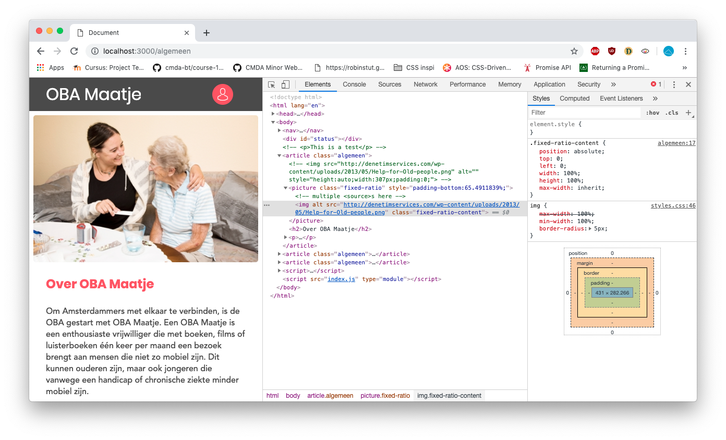
Task: Collapse the picture.fixed-ratio node
Action: [286, 188]
